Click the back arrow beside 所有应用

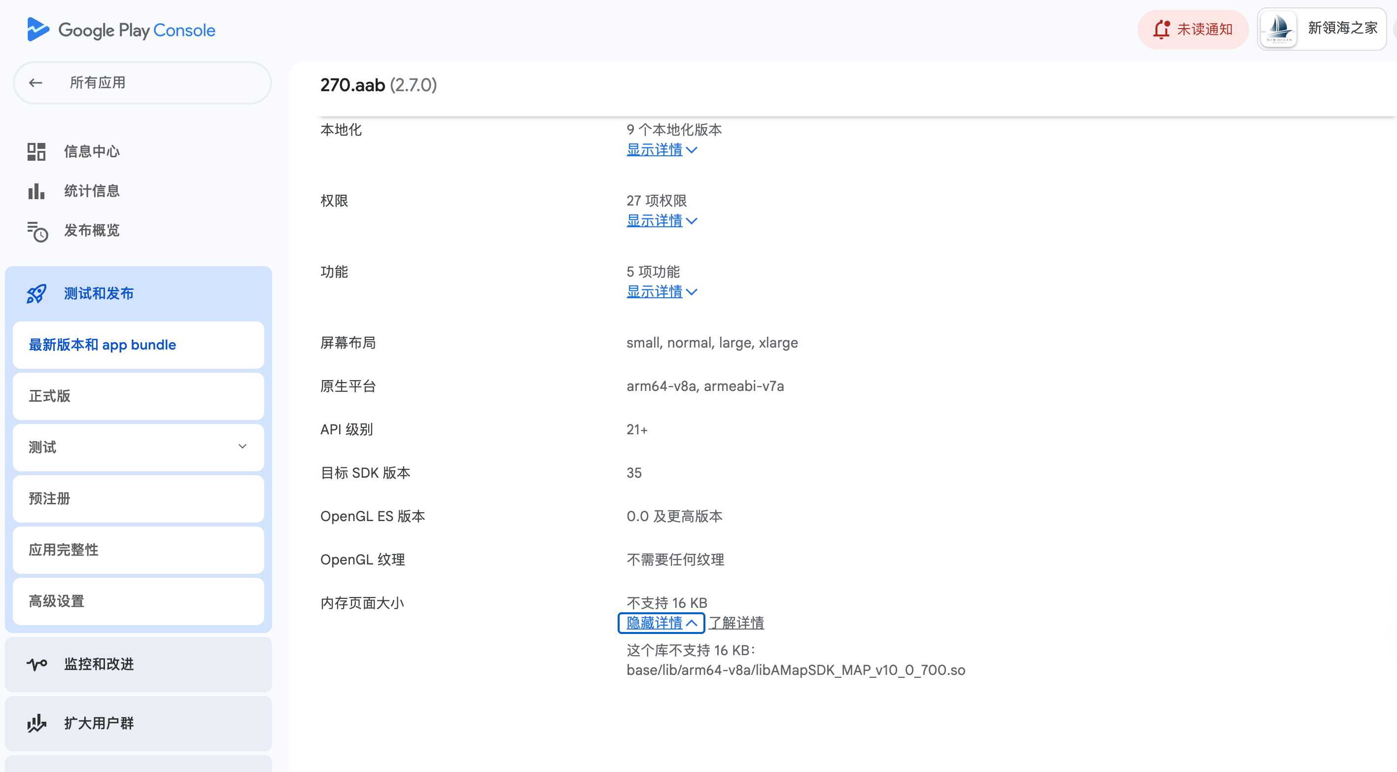tap(36, 82)
